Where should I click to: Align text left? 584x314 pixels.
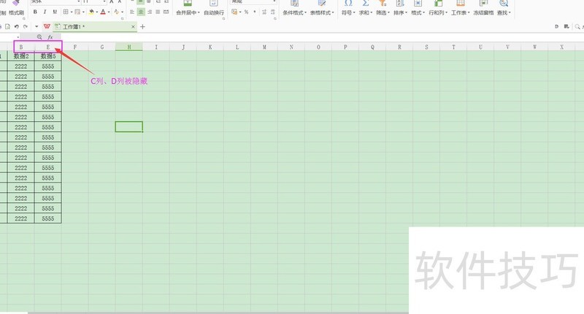tap(132, 12)
